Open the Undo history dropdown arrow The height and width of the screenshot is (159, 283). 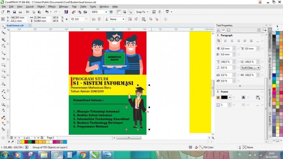tap(51, 12)
